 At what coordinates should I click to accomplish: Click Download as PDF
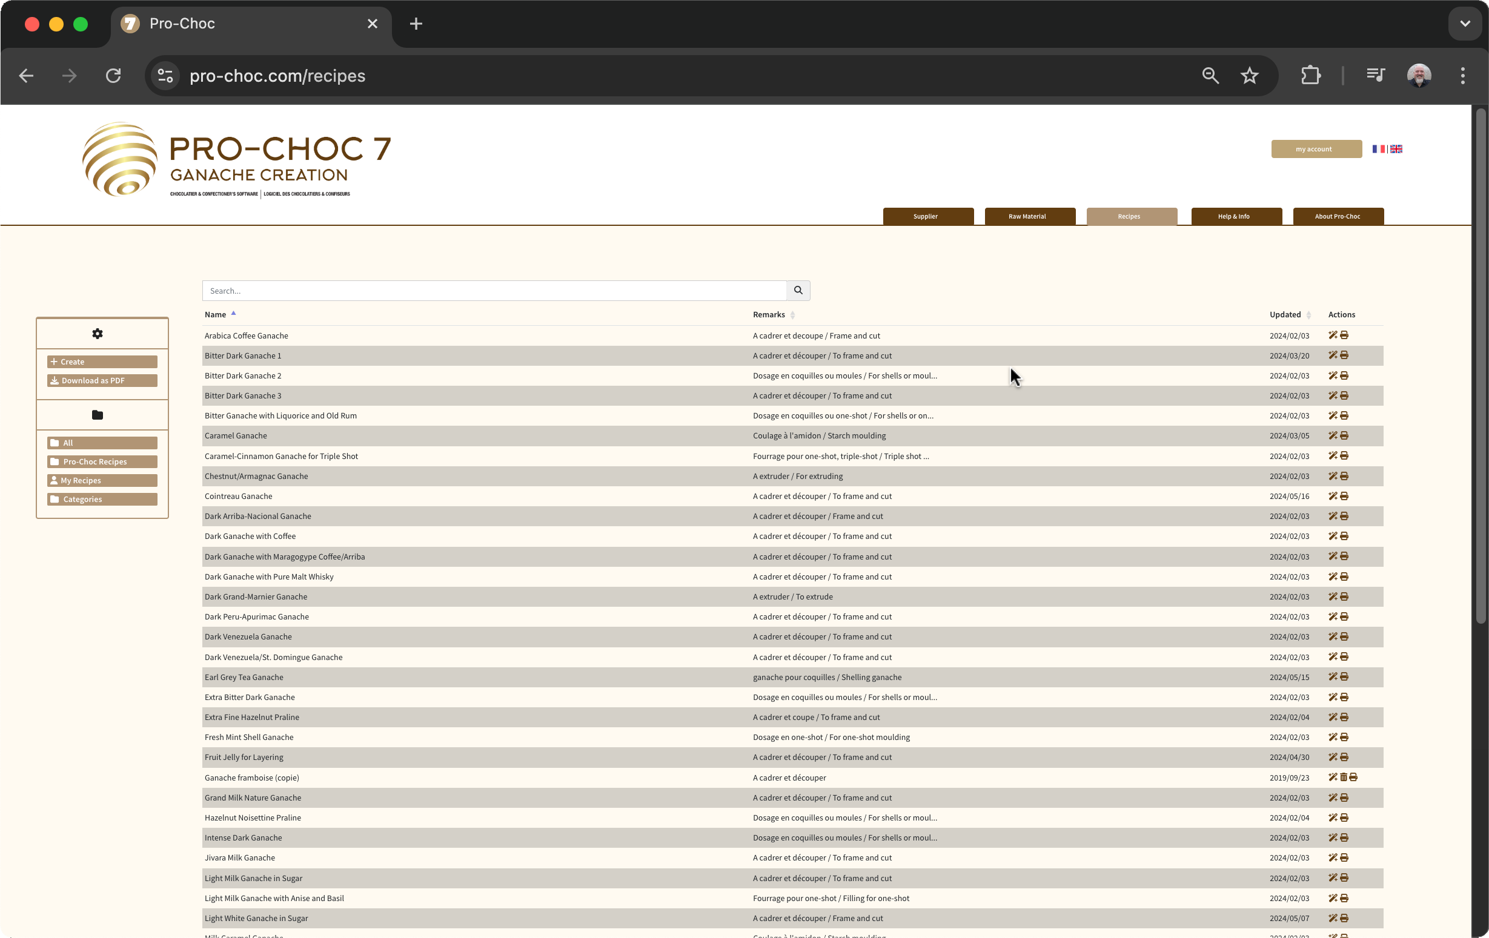coord(102,380)
